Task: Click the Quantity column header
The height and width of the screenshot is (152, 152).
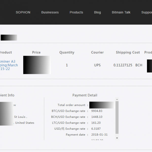Action: pyautogui.click(x=67, y=52)
